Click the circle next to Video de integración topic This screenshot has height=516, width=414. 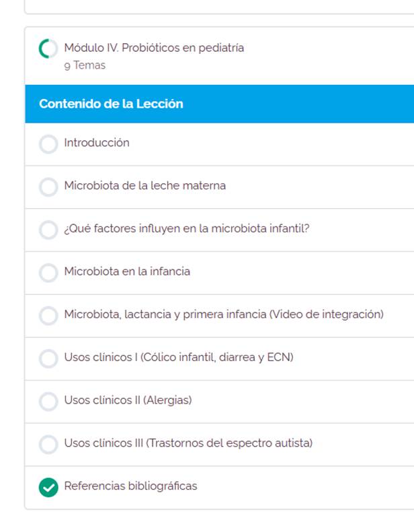click(x=48, y=315)
